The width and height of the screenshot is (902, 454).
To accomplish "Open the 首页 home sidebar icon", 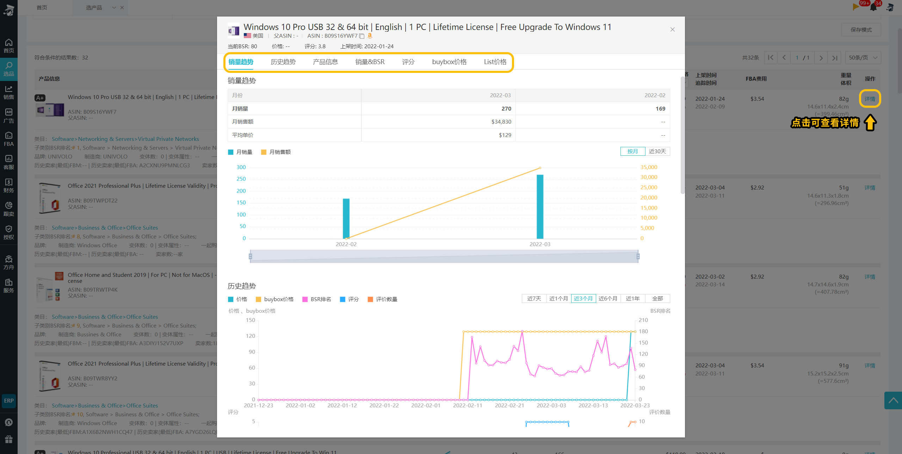I will tap(9, 46).
